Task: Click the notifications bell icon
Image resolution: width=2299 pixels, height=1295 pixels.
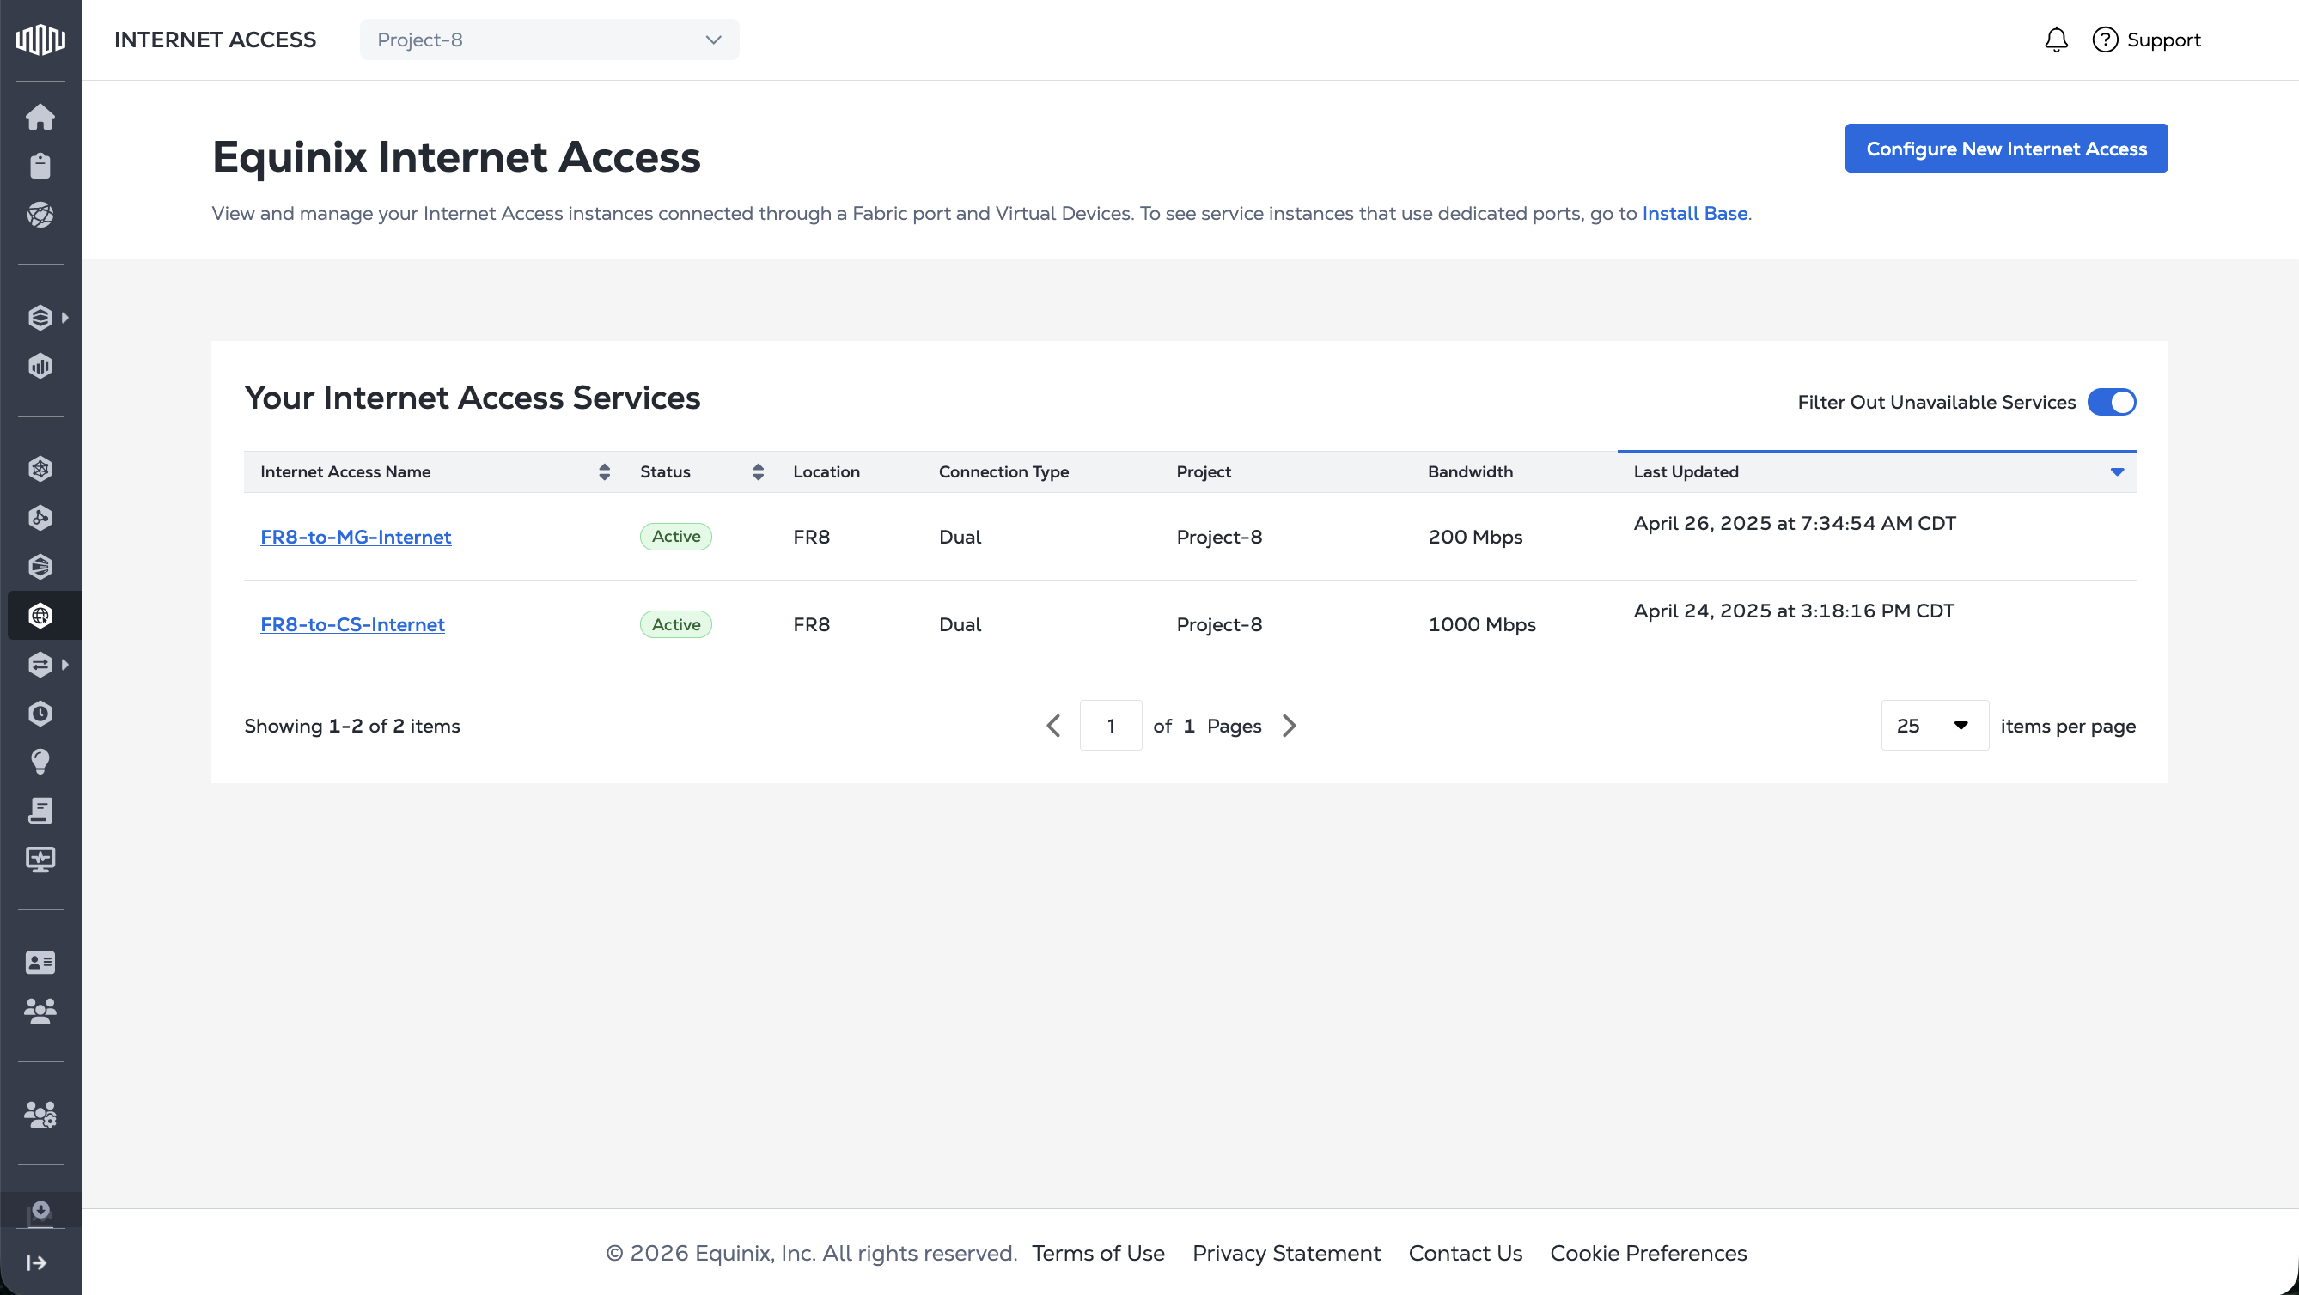Action: point(2055,40)
